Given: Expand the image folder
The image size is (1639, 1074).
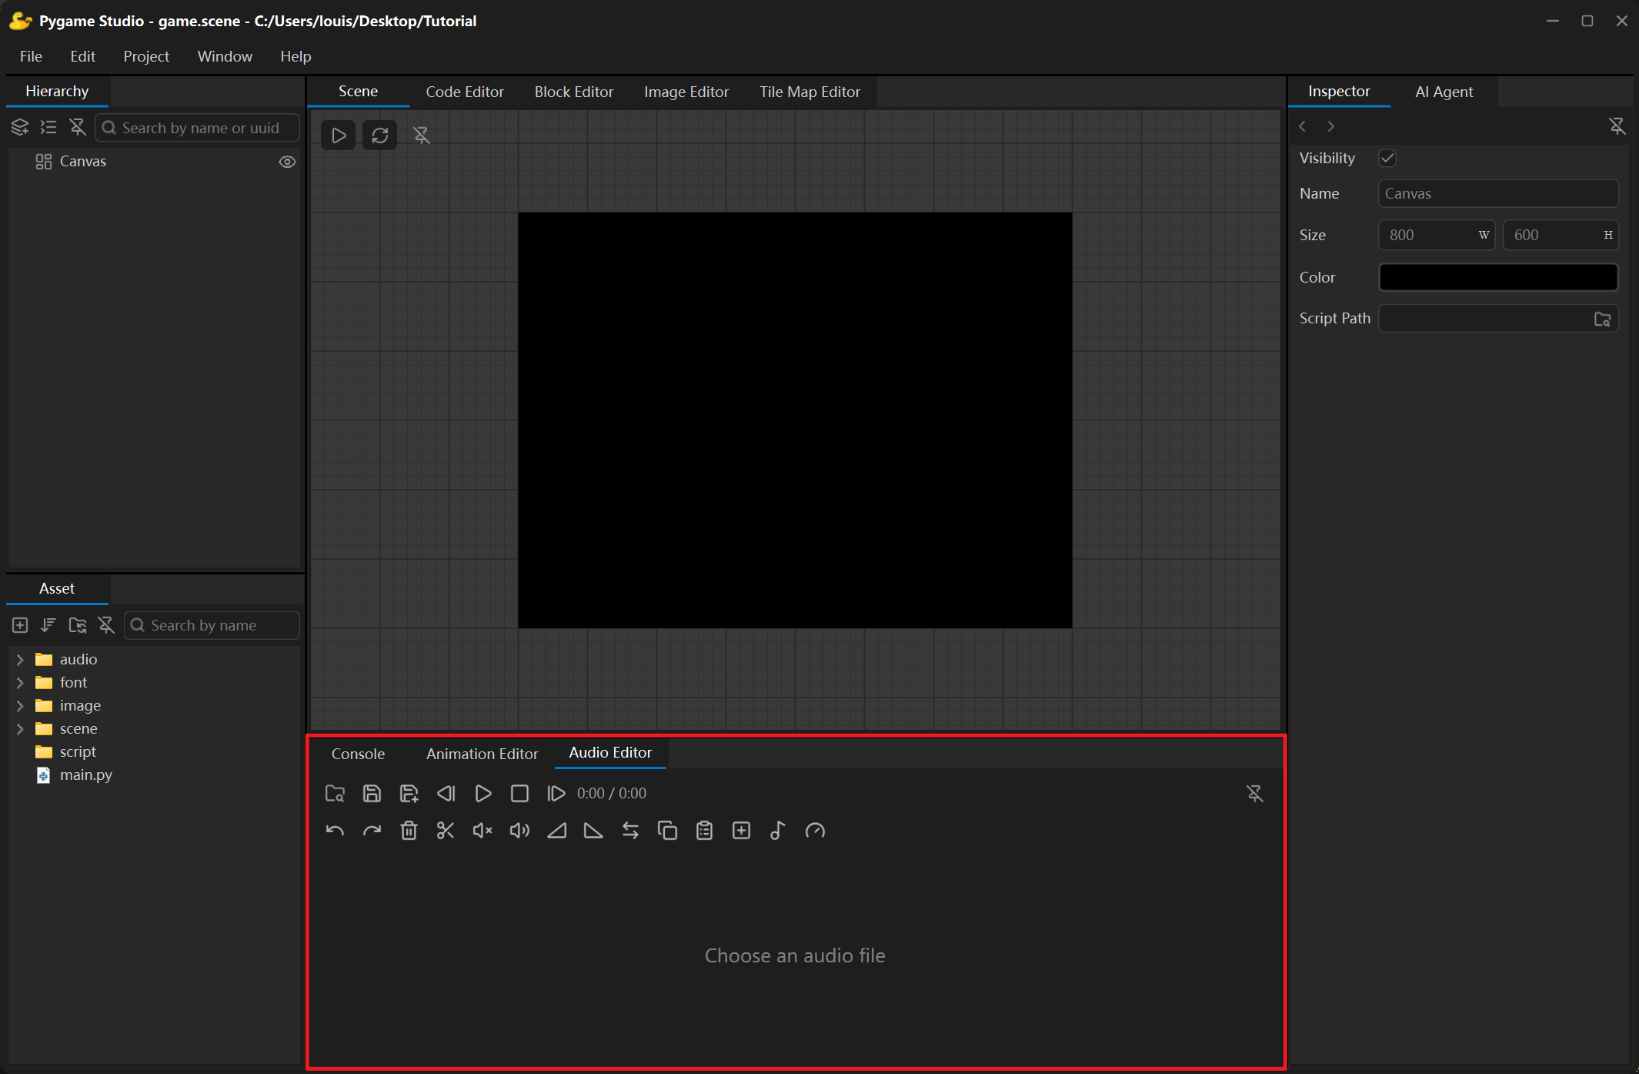Looking at the screenshot, I should [20, 706].
